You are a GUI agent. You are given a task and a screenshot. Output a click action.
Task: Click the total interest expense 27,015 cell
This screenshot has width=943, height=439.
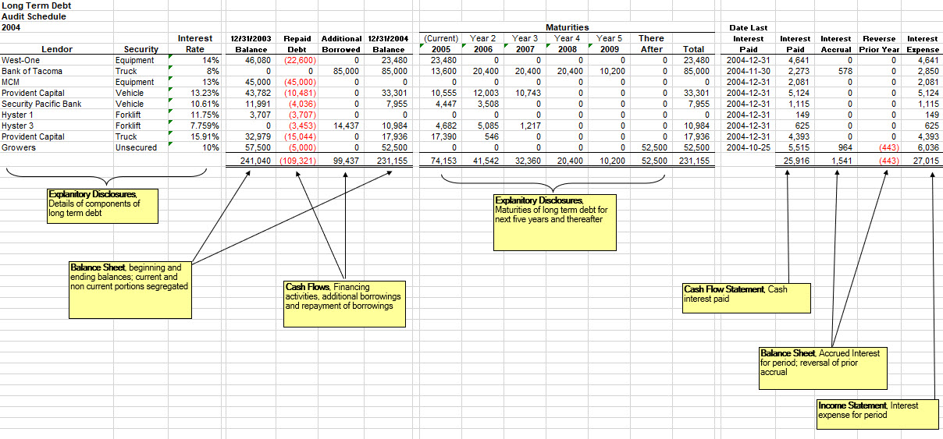pyautogui.click(x=922, y=161)
